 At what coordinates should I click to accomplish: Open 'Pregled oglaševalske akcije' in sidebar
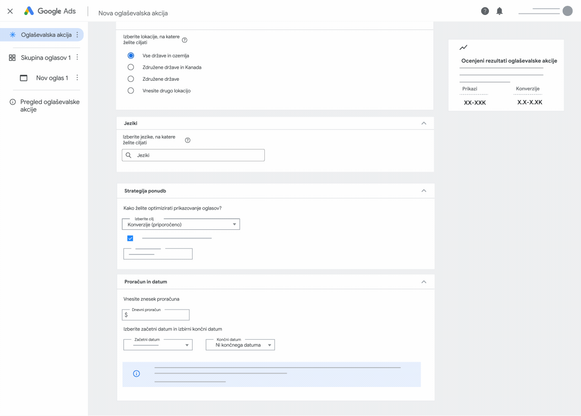coord(49,105)
